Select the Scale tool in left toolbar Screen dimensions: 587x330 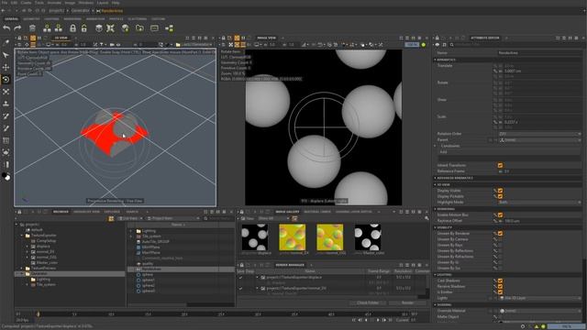[6, 92]
